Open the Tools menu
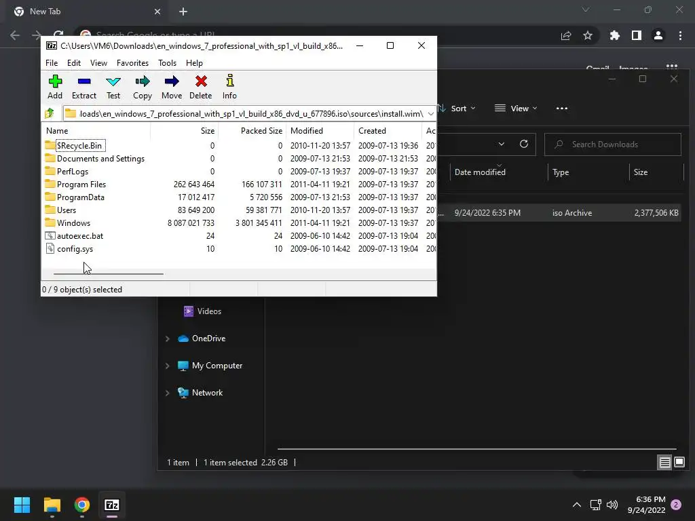Screen dimensions: 695x521 (167, 63)
